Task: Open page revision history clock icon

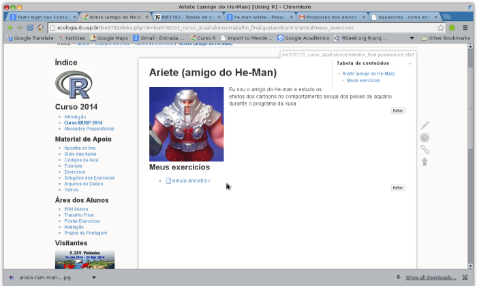Action: point(425,138)
